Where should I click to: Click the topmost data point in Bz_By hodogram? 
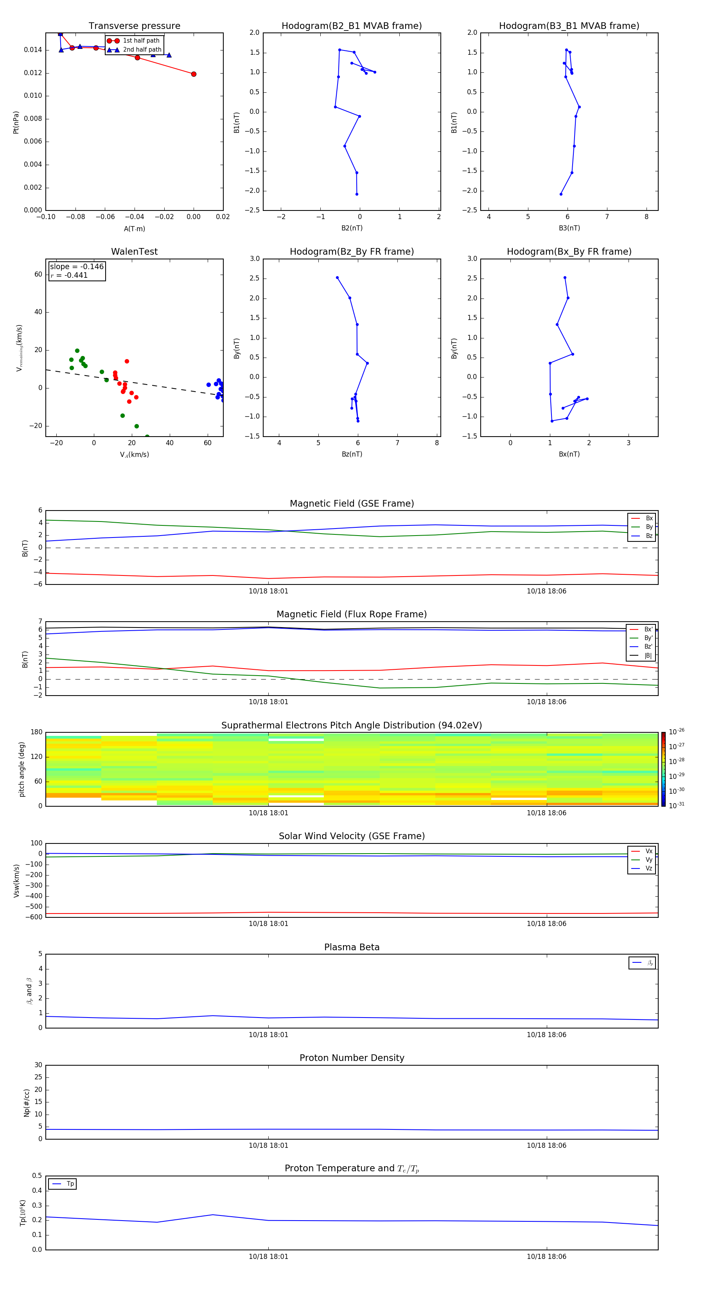click(x=337, y=278)
